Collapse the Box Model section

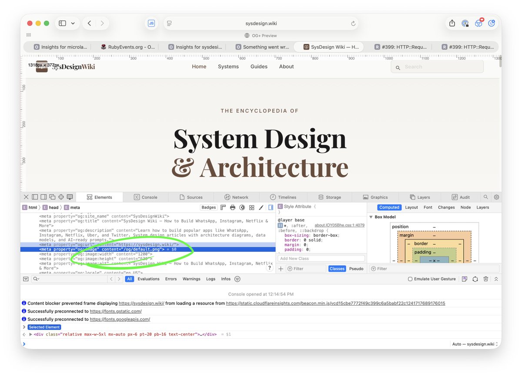tap(371, 217)
